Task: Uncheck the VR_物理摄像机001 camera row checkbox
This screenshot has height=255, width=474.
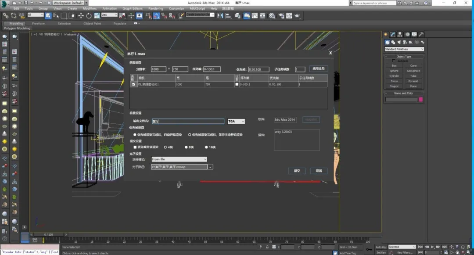Action: coord(133,84)
